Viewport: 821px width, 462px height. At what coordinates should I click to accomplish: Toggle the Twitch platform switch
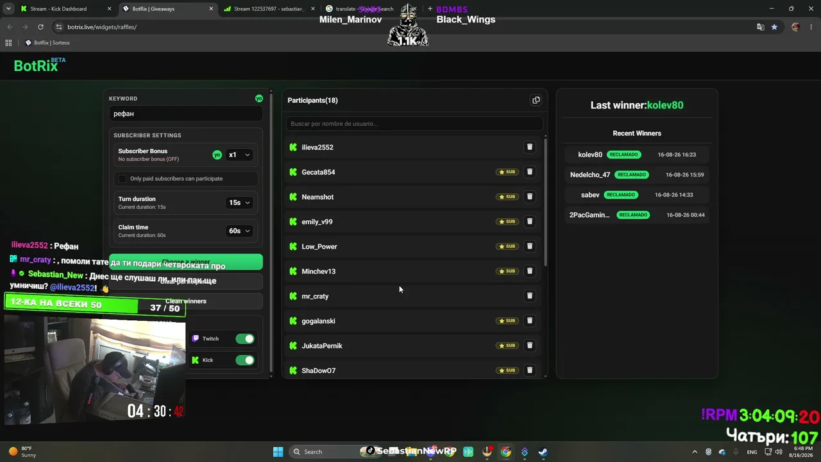click(244, 339)
